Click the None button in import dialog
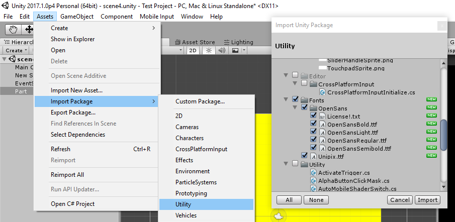This screenshot has height=222, width=455. tap(316, 200)
